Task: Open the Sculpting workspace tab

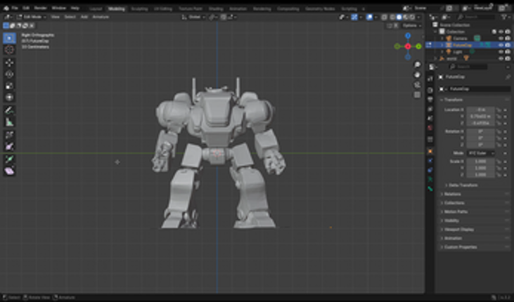Action: [x=139, y=8]
